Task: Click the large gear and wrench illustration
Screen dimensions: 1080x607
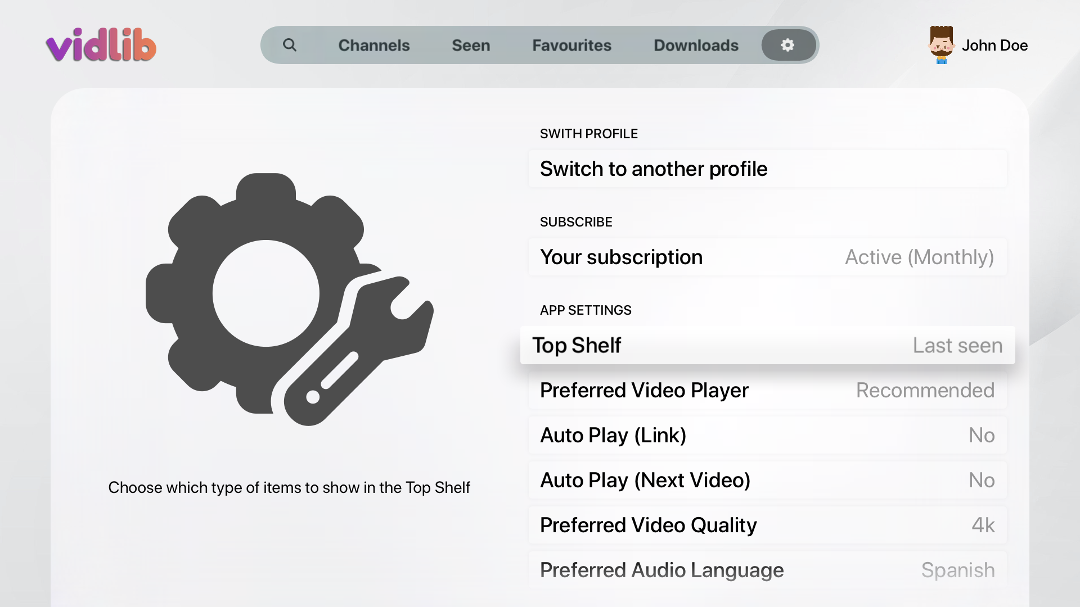Action: coord(290,299)
